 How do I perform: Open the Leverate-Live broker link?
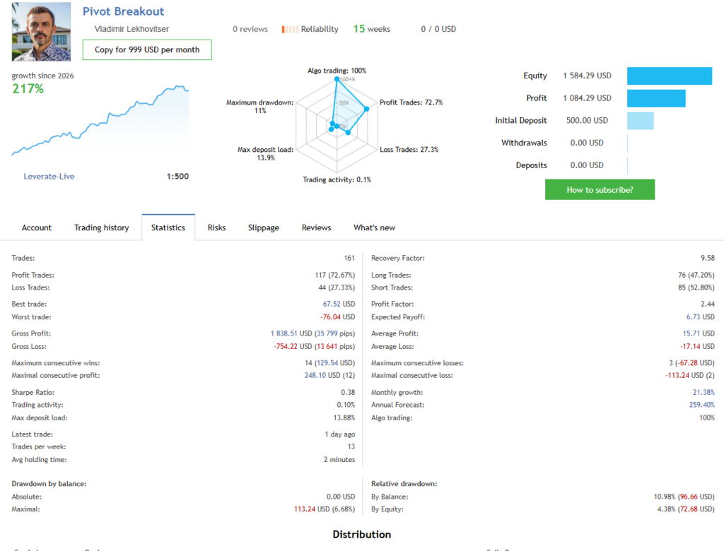pyautogui.click(x=49, y=177)
